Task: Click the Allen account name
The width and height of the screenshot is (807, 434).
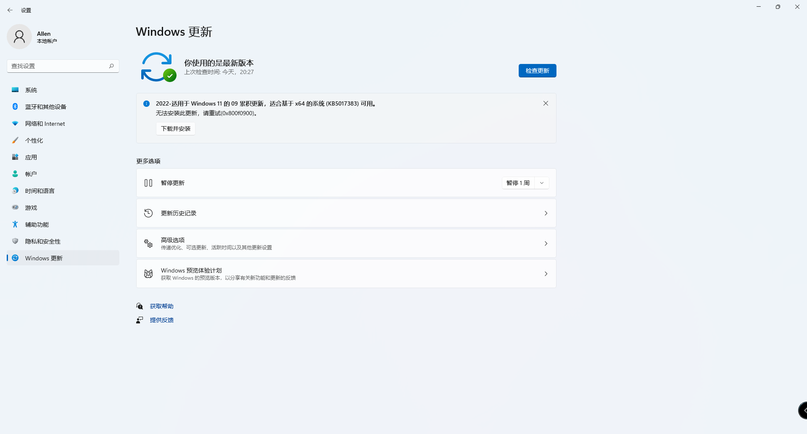Action: [x=44, y=34]
